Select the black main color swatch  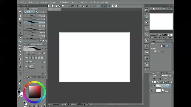[19, 92]
